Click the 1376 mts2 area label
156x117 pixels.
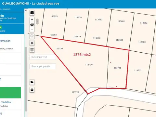pyautogui.click(x=82, y=55)
